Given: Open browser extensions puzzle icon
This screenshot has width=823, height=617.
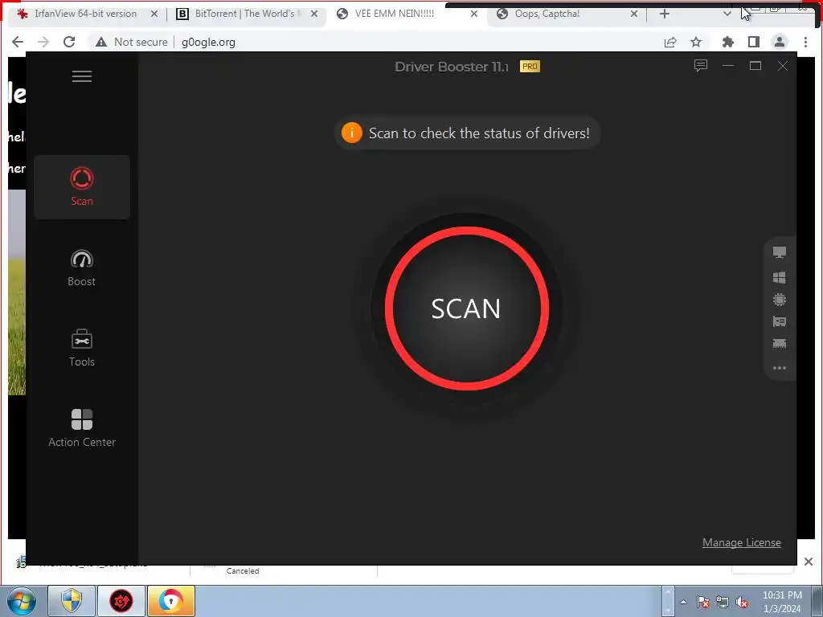Looking at the screenshot, I should (728, 42).
